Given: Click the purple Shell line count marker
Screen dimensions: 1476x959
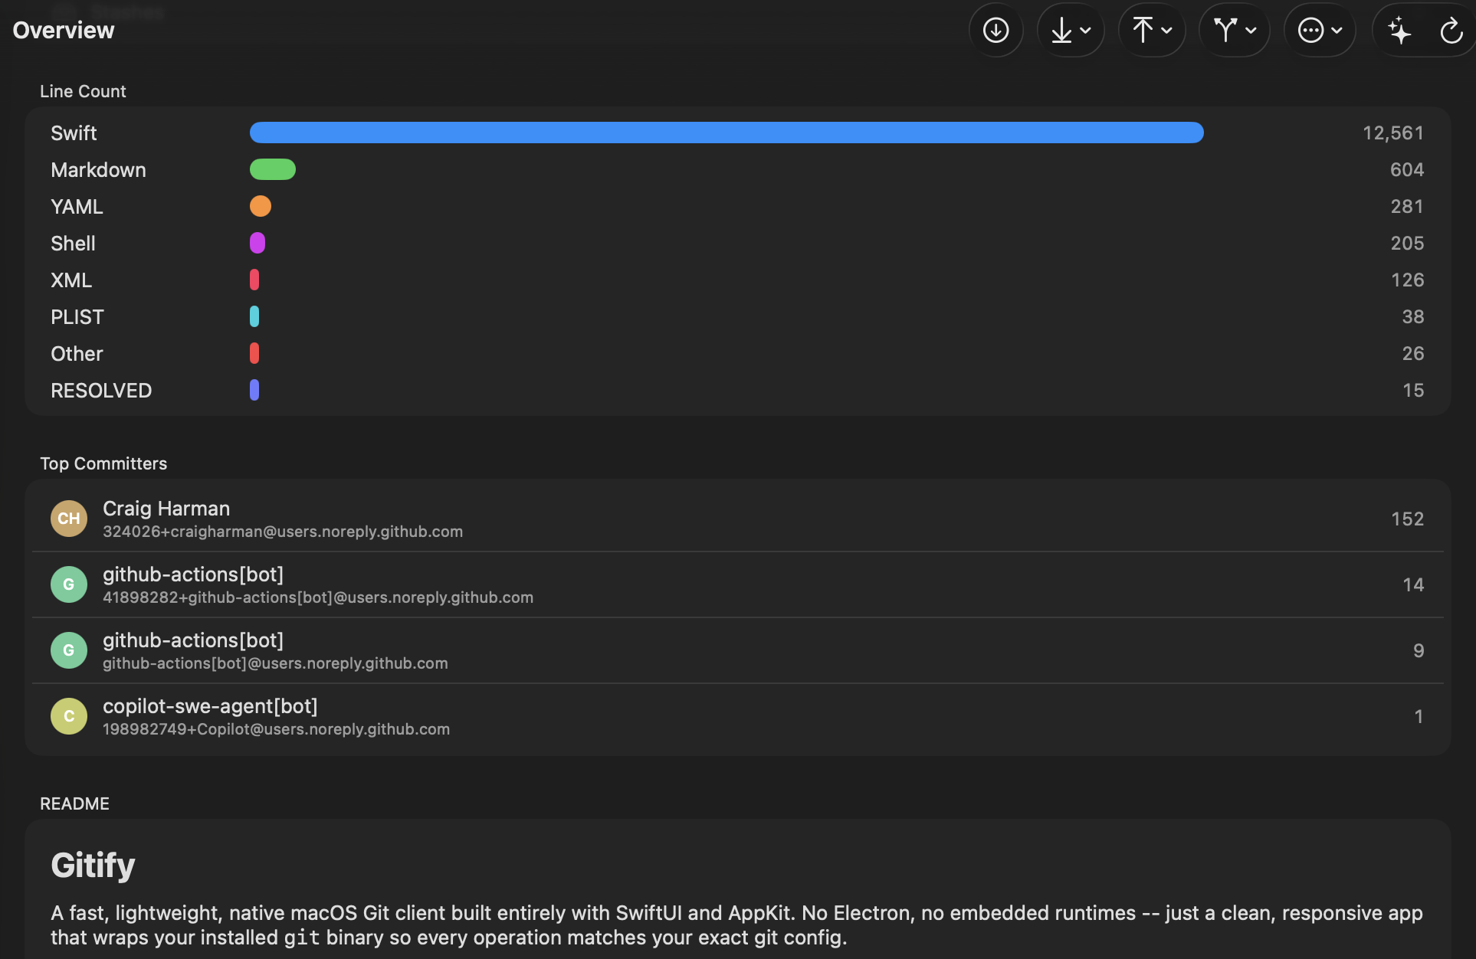Looking at the screenshot, I should point(257,243).
